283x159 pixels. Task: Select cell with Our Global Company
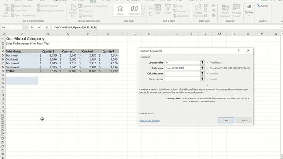[x=22, y=39]
